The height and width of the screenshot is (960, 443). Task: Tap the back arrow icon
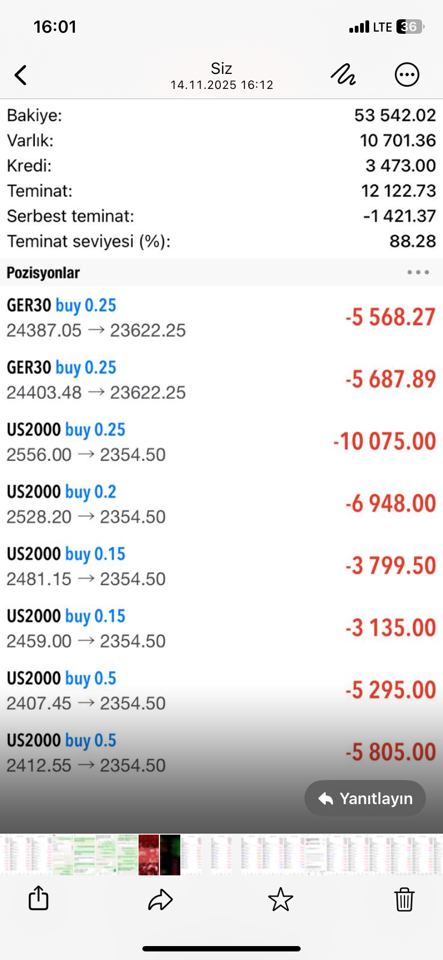(21, 75)
